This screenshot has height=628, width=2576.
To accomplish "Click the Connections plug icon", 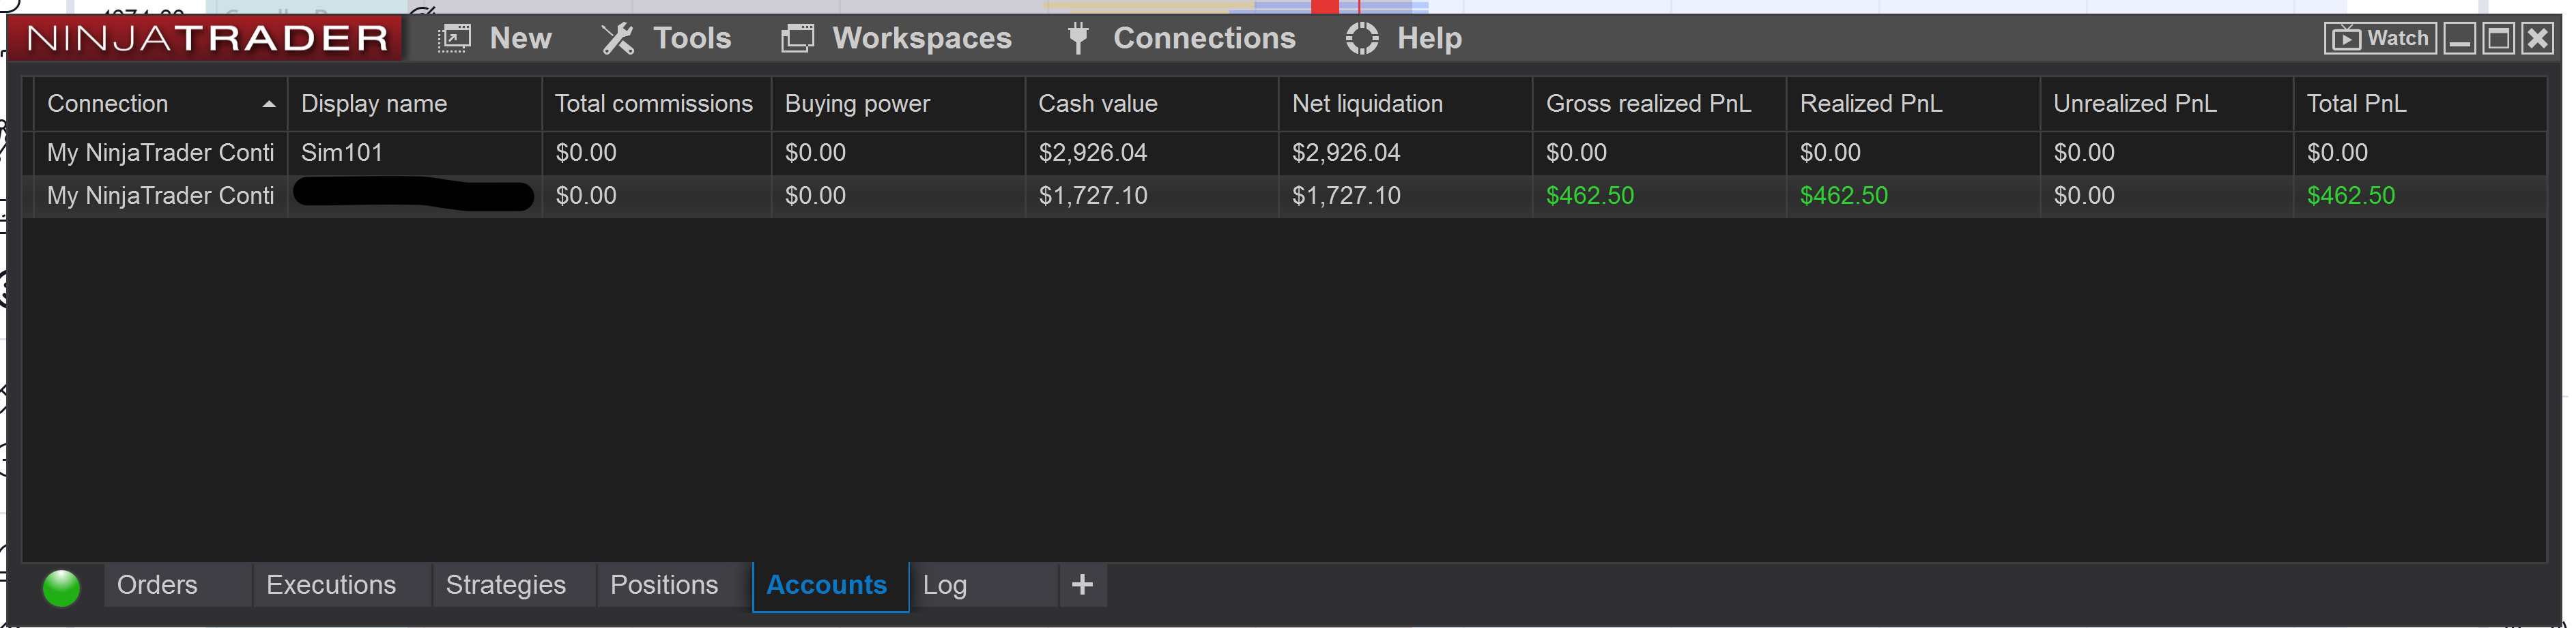I will click(x=1077, y=39).
